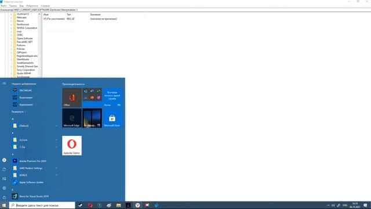Image resolution: width=371 pixels, height=209 pixels.
Task: Open Apple Software Update entry
Action: pyautogui.click(x=31, y=182)
